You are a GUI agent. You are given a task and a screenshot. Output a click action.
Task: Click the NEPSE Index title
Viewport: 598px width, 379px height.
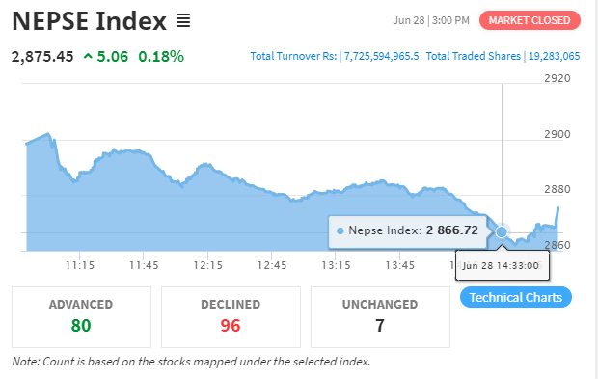[90, 20]
